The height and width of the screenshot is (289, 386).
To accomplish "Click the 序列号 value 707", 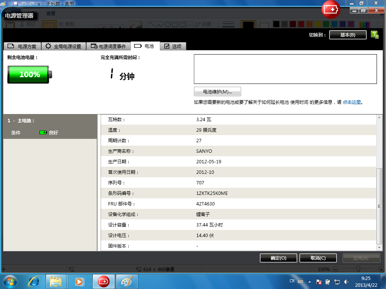I will tap(200, 183).
